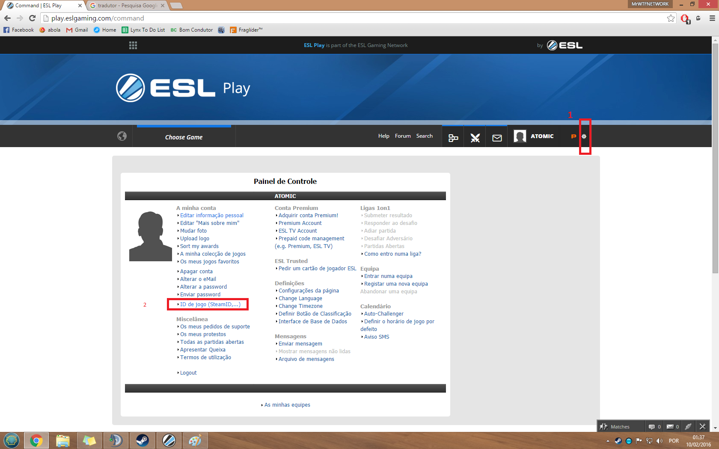719x449 pixels.
Task: Click the pen icon in bottom bar
Action: (688, 426)
